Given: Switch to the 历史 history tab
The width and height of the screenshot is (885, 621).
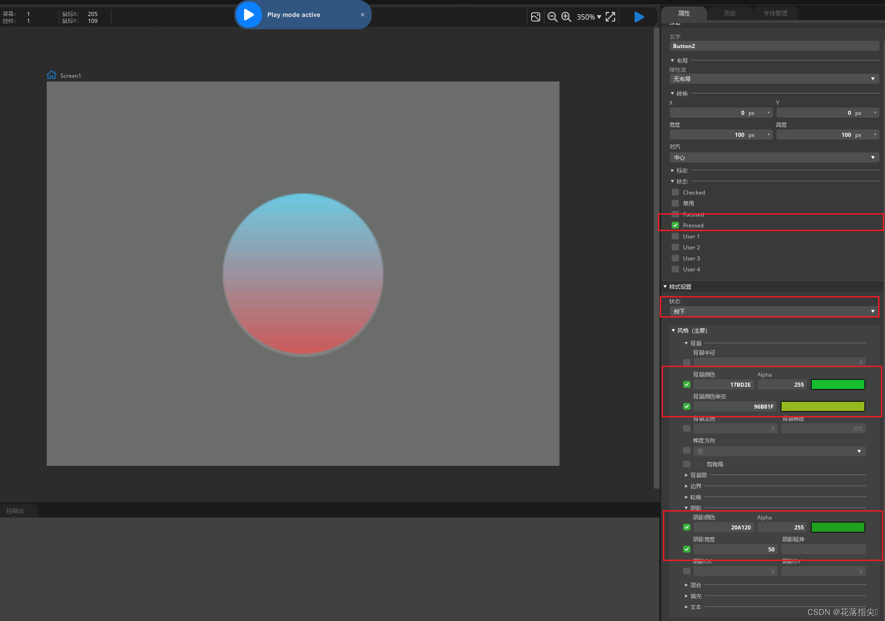Looking at the screenshot, I should [x=729, y=13].
